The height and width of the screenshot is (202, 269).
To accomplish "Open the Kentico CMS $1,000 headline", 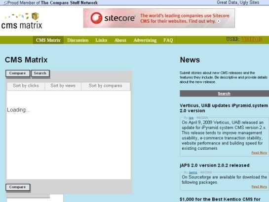I will point(220,199).
